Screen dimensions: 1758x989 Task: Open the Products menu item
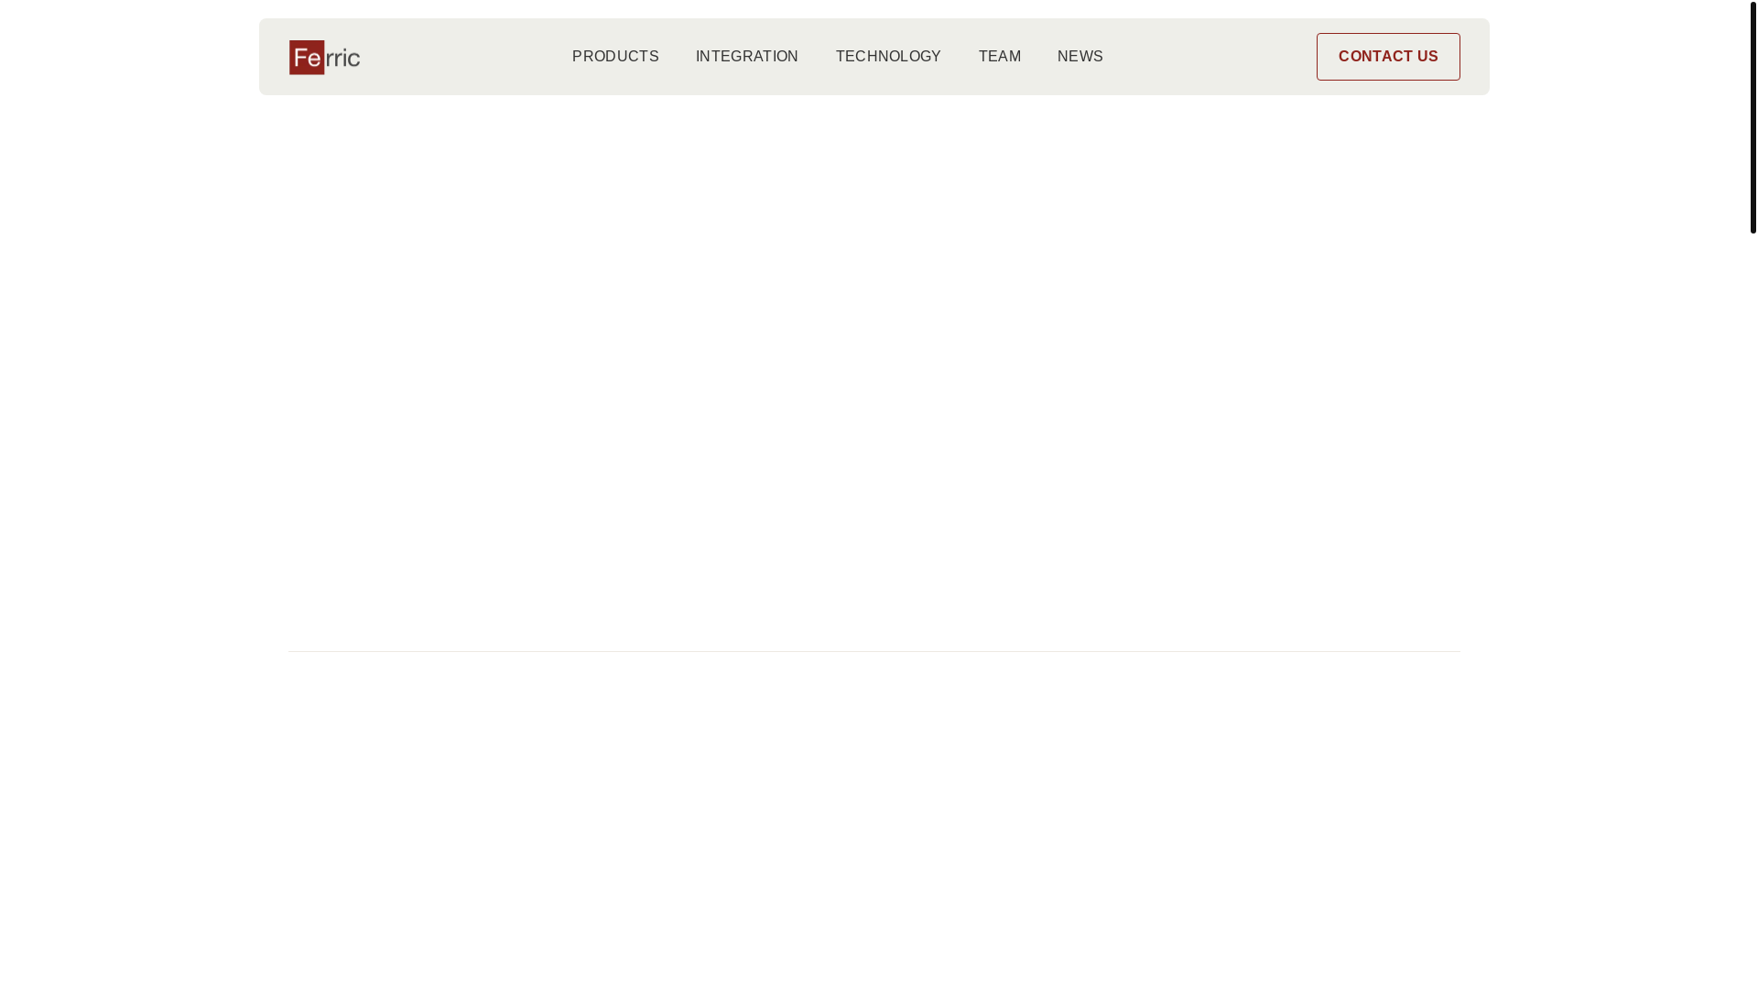click(615, 57)
